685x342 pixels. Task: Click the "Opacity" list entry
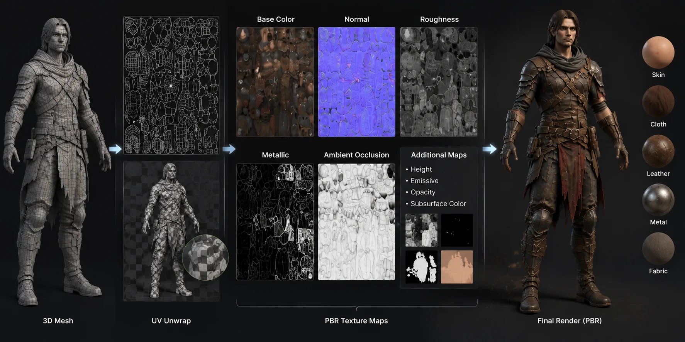(423, 192)
